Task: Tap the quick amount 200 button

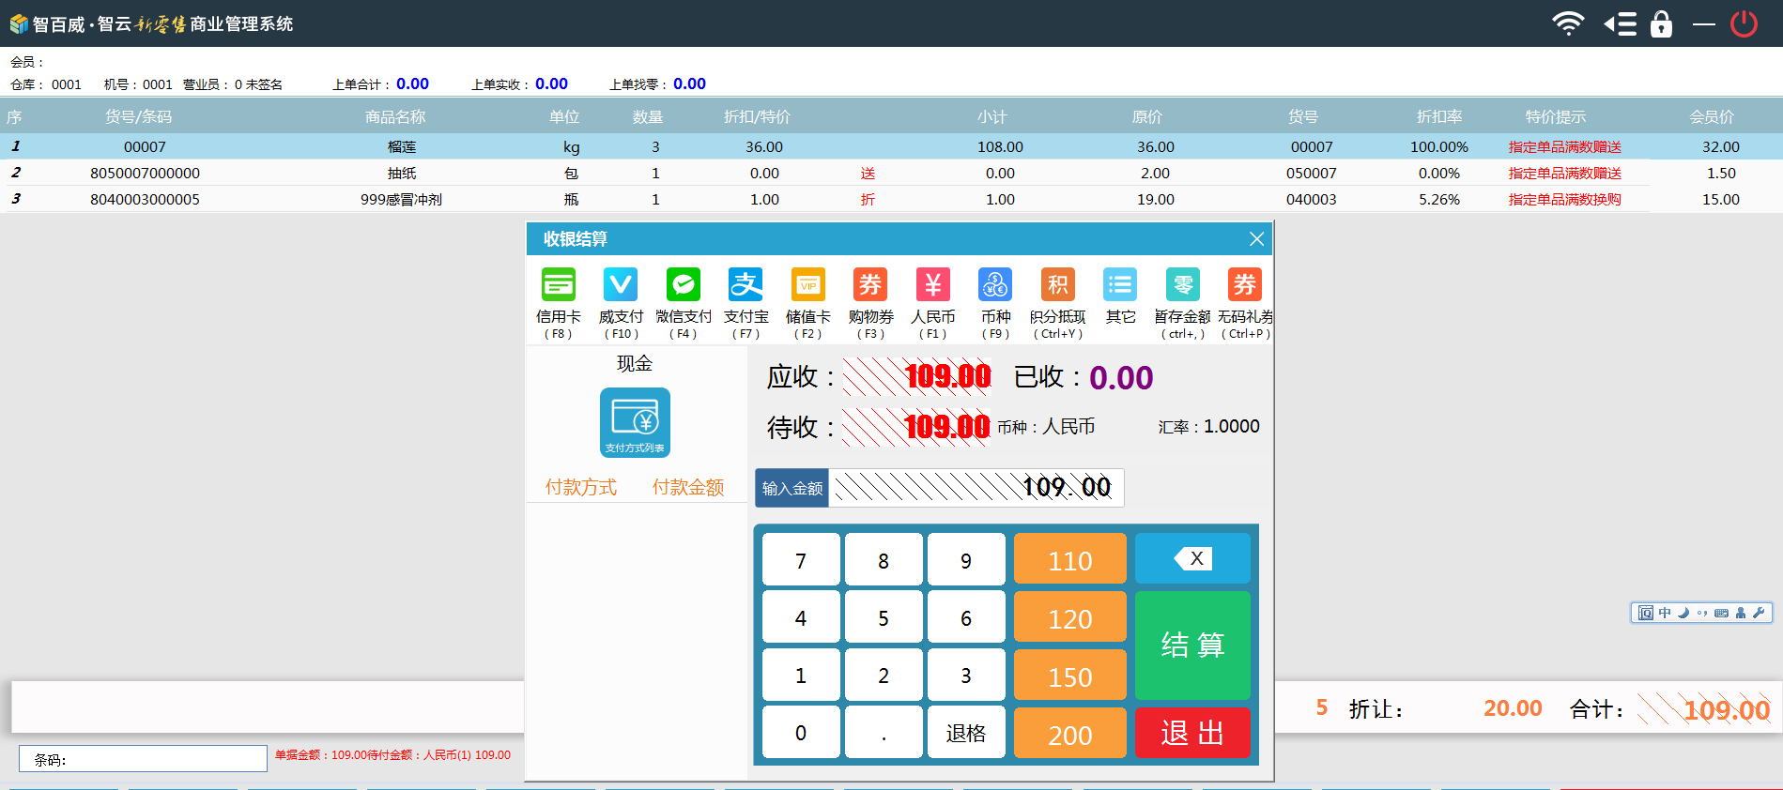Action: (1069, 734)
